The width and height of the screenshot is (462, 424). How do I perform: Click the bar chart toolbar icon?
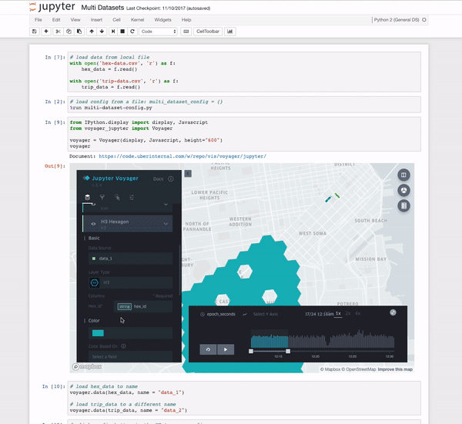229,32
